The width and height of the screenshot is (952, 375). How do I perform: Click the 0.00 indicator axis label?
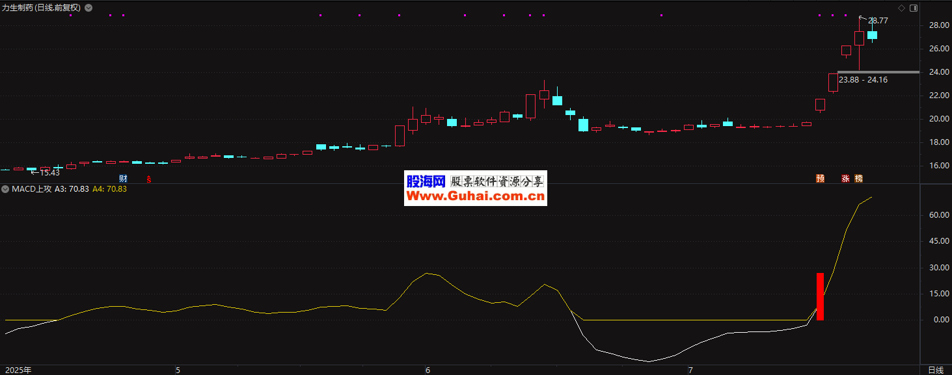(940, 320)
